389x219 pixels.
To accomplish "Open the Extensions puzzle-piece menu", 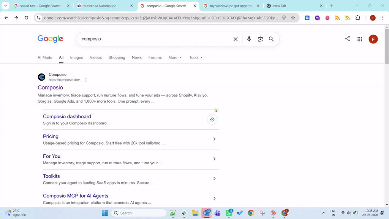I will (358, 17).
